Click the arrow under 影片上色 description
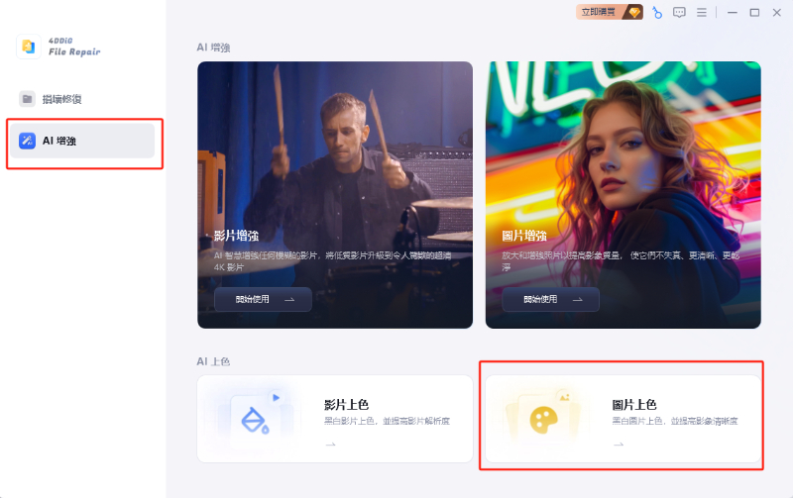The height and width of the screenshot is (498, 793). [331, 445]
